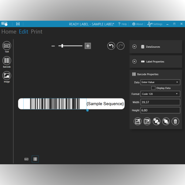Switch to the Print tab

pyautogui.click(x=37, y=32)
